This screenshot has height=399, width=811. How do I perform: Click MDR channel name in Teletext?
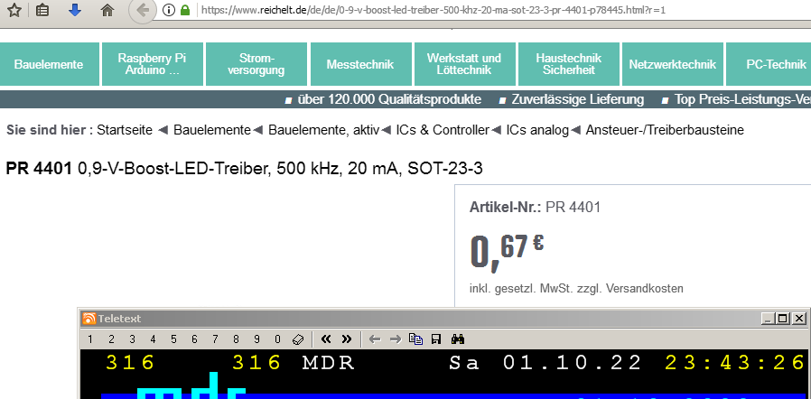(329, 363)
